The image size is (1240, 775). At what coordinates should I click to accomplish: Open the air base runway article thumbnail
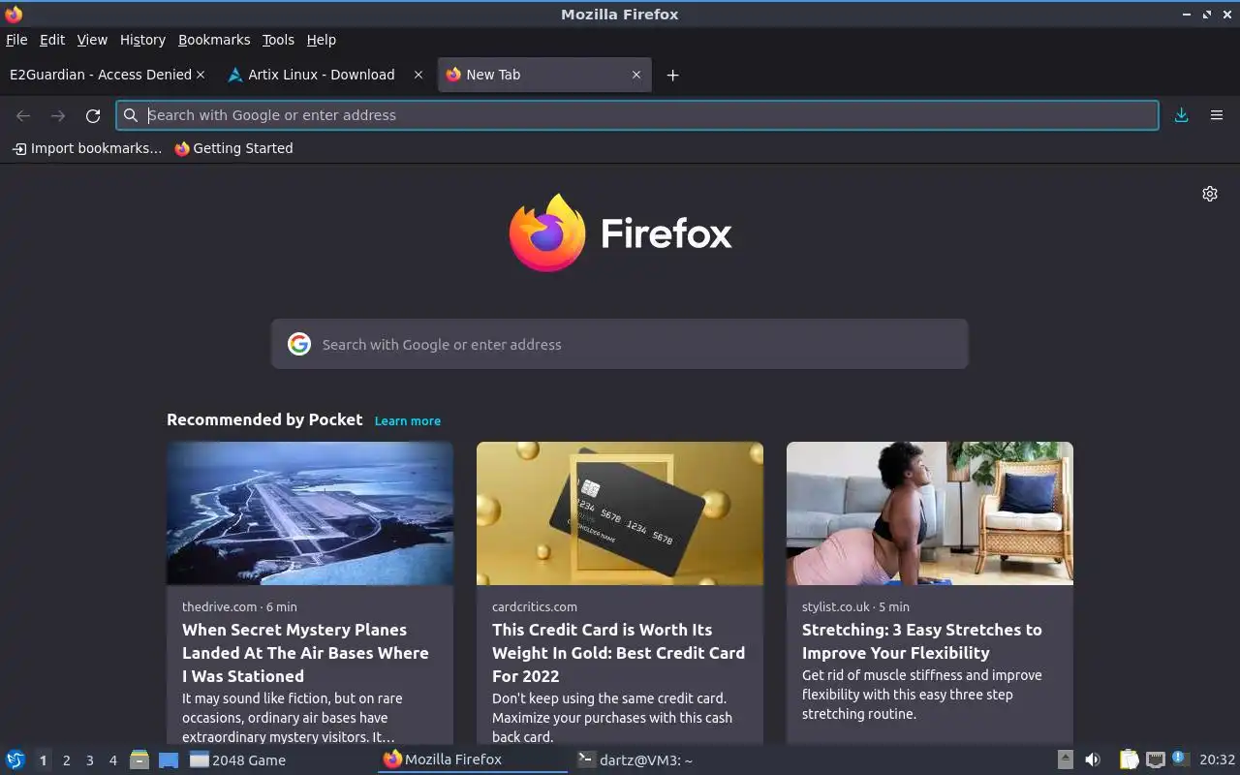click(310, 513)
